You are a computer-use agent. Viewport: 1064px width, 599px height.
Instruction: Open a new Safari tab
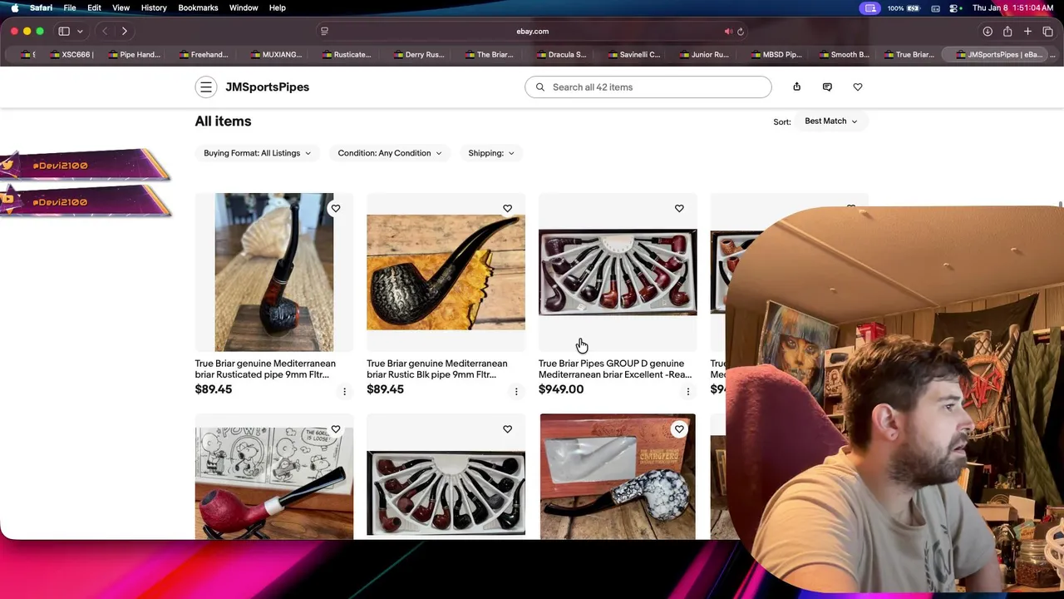(1027, 32)
